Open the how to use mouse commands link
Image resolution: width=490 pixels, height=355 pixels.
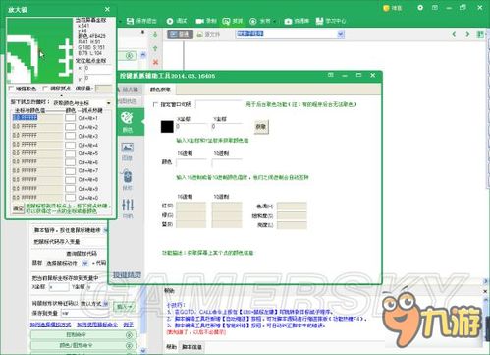(x=97, y=325)
